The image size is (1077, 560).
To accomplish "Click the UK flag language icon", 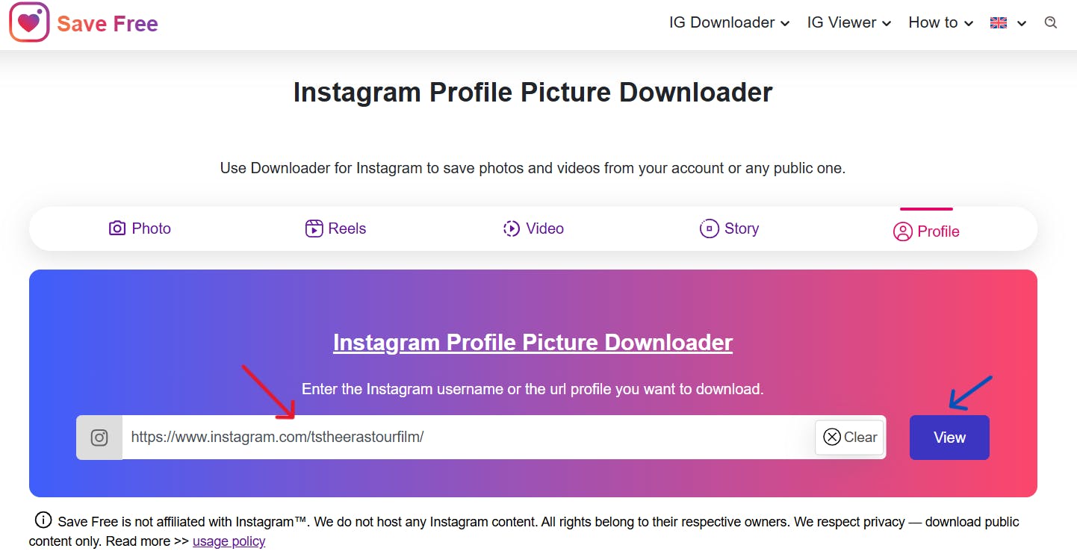I will [x=999, y=23].
